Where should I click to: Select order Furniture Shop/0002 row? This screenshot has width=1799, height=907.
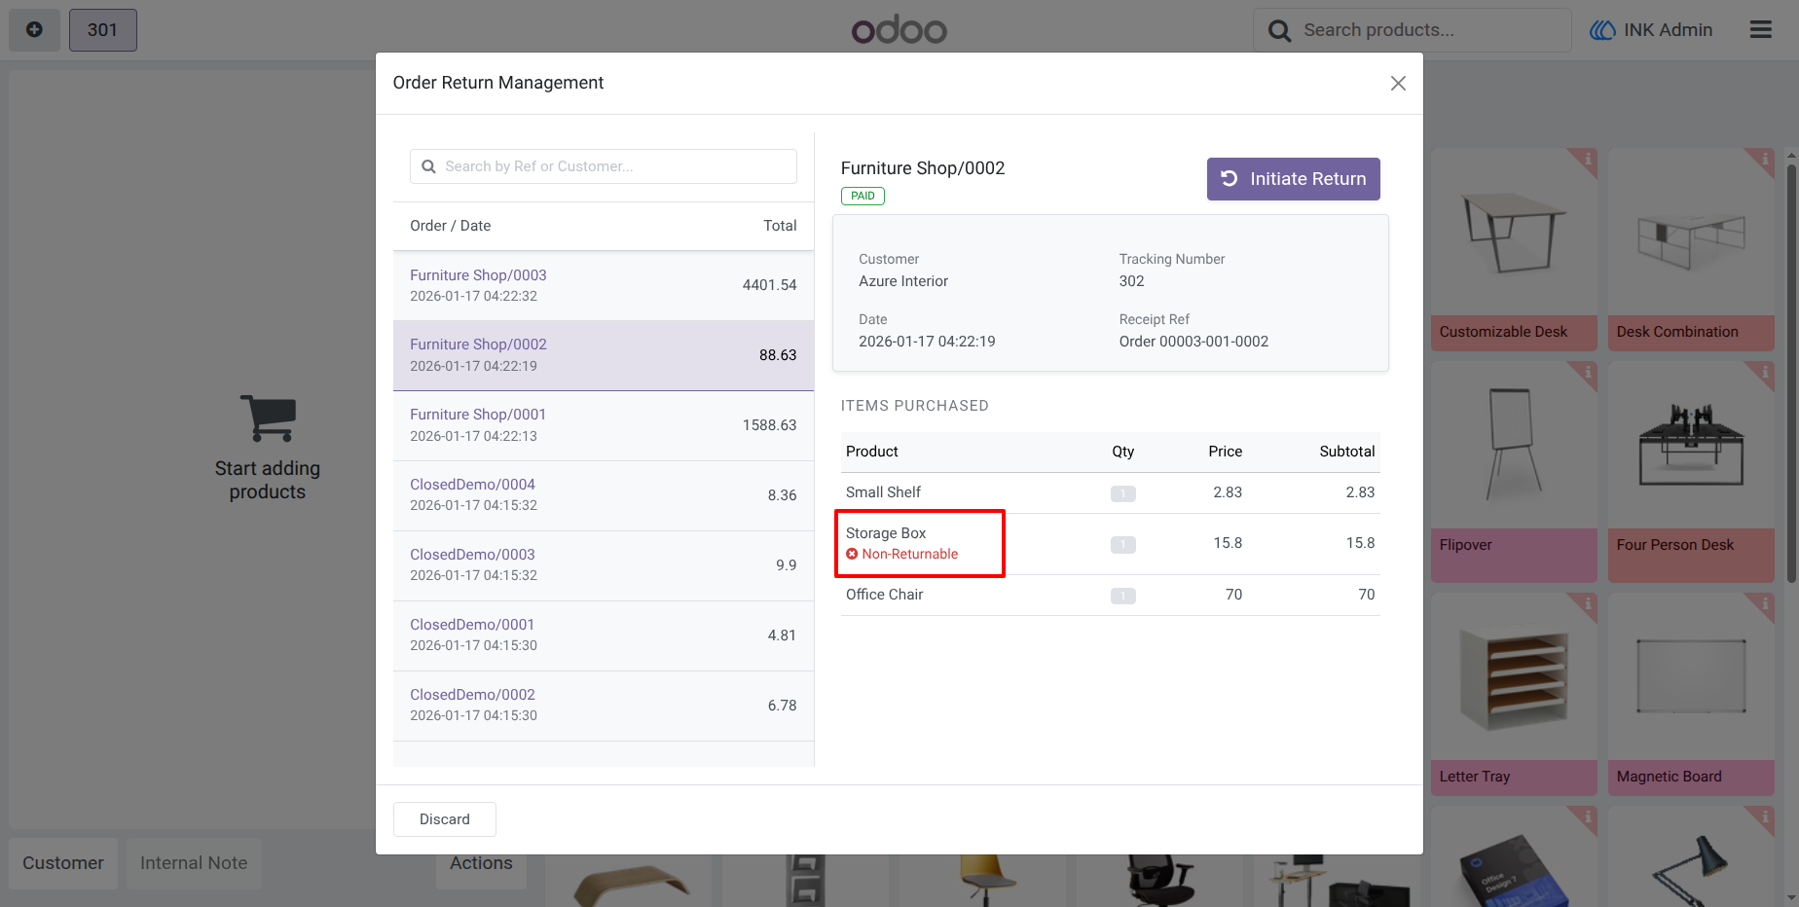pos(604,355)
